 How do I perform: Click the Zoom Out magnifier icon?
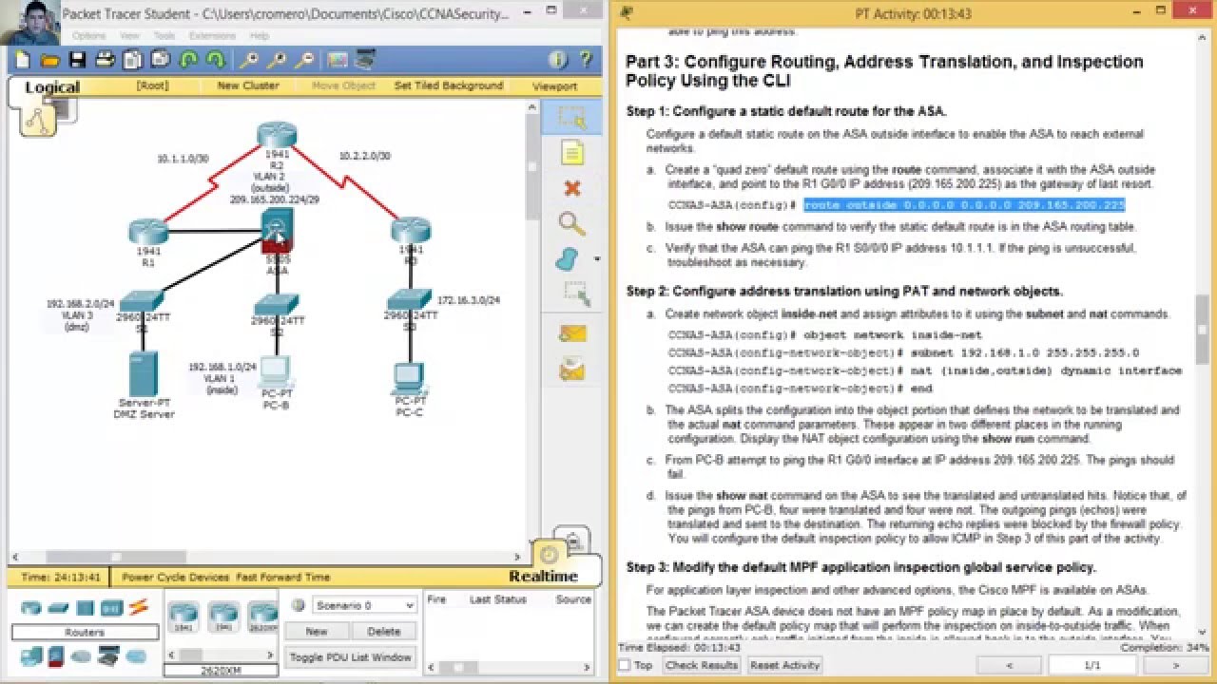point(304,60)
